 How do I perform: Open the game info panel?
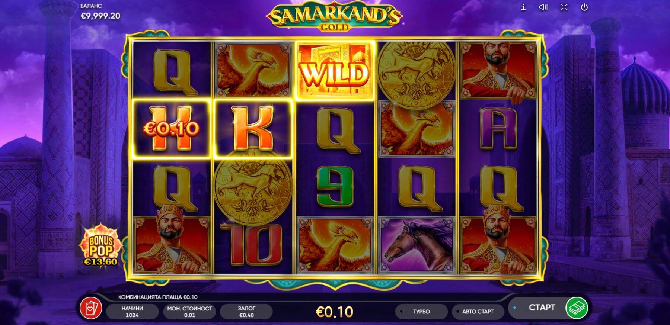(523, 7)
